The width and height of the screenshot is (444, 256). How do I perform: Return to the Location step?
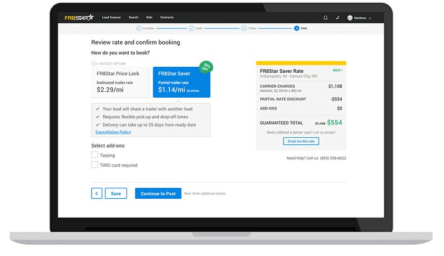pyautogui.click(x=145, y=28)
